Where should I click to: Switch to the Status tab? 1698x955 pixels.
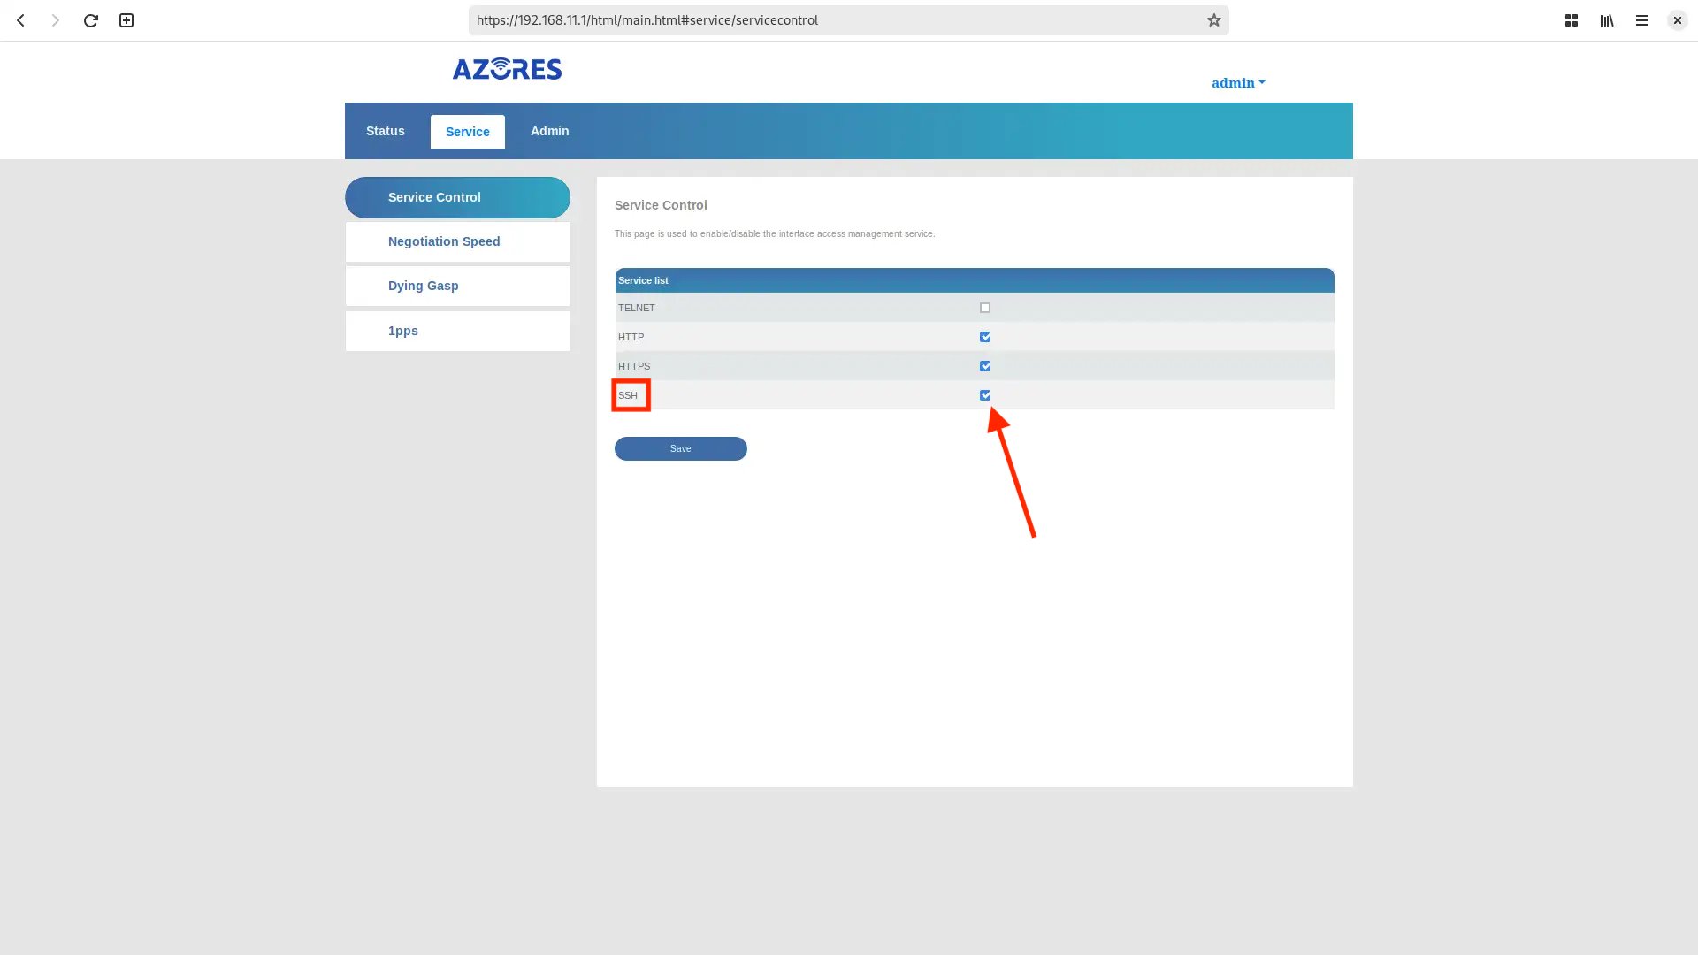(385, 131)
